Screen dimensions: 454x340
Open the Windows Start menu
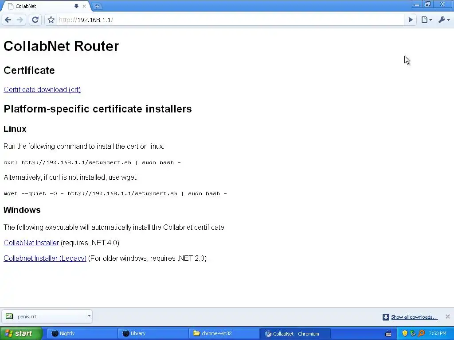[x=21, y=333]
